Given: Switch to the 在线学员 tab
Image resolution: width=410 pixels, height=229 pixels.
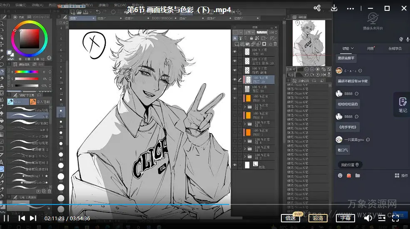Looking at the screenshot, I should (395, 49).
